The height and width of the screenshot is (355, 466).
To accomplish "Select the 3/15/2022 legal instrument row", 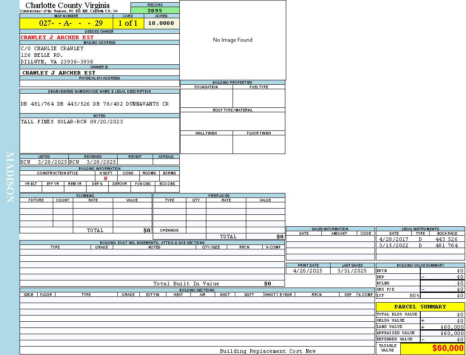I will [420, 245].
